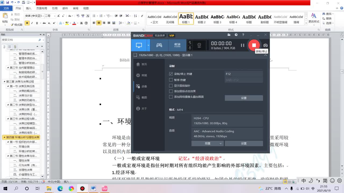
Task: Enable 添加鼠标点击效果 checkbox
Action: click(x=171, y=91)
